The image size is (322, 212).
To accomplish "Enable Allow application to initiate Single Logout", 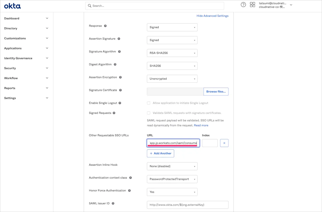I will (149, 103).
